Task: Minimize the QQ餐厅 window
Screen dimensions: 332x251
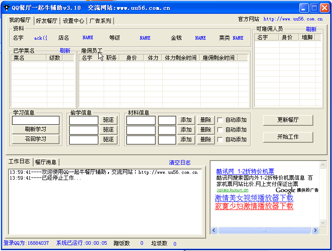Action: click(304, 8)
